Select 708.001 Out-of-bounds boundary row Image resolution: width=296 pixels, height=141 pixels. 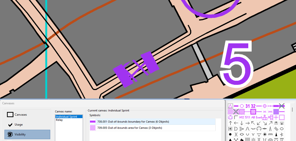point(152,122)
